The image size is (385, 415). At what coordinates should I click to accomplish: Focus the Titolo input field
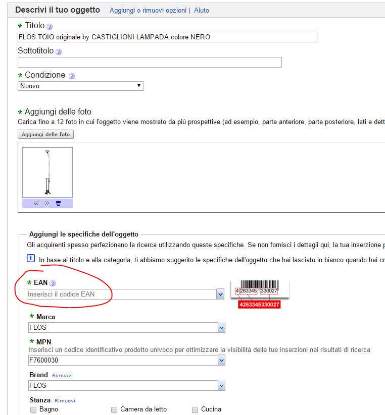click(167, 37)
